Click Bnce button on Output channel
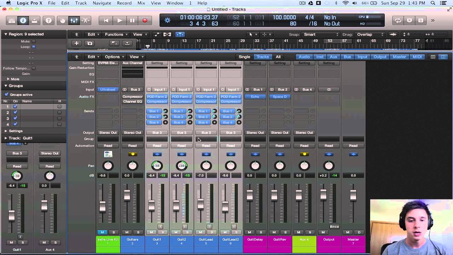 334,227
